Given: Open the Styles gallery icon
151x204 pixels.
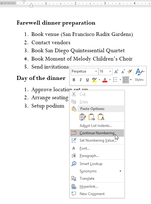Looking at the screenshot, I should tap(139, 75).
